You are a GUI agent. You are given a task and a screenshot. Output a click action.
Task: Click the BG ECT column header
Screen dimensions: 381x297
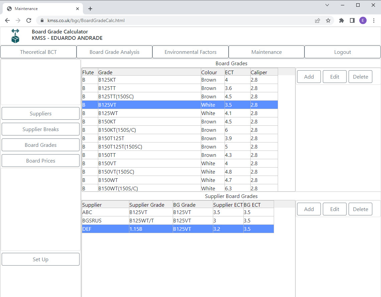[259, 205]
